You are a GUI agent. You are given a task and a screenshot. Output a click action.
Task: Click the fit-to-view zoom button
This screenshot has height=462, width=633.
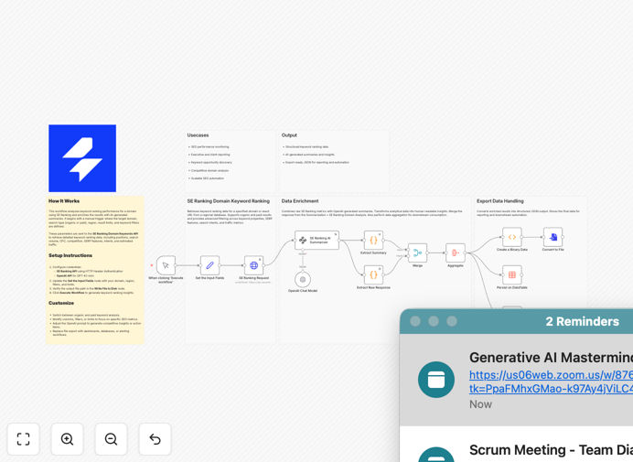(24, 439)
